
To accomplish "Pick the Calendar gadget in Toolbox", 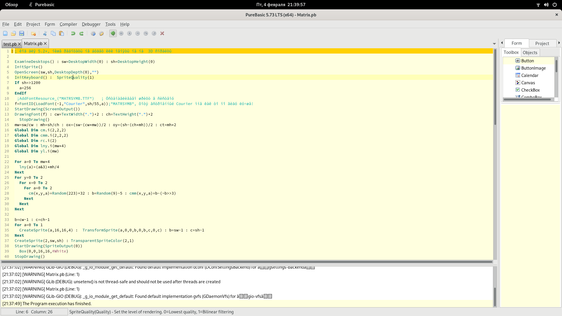I will [x=529, y=75].
